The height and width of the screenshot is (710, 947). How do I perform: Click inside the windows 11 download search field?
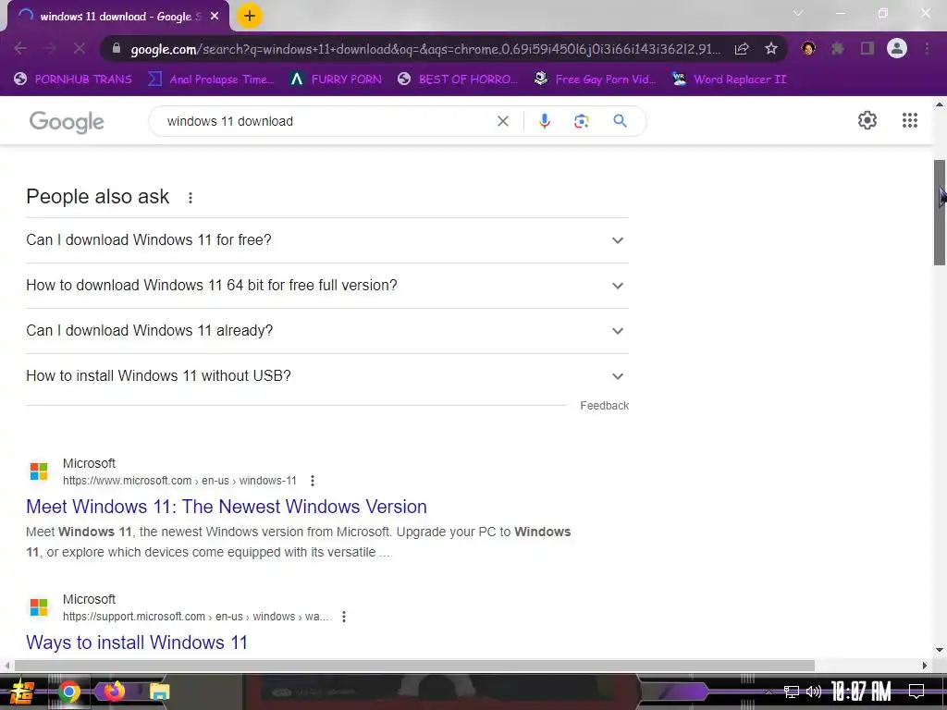pos(326,121)
